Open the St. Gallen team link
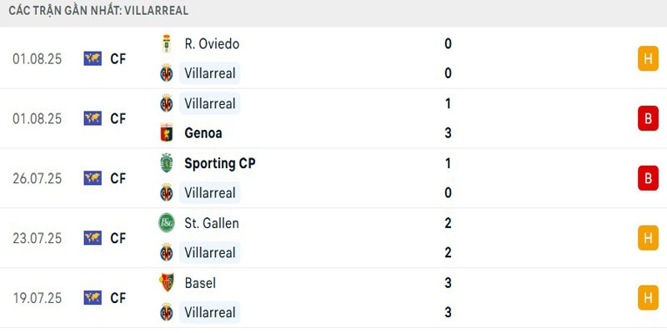Viewport: 667px width, 333px height. [212, 223]
